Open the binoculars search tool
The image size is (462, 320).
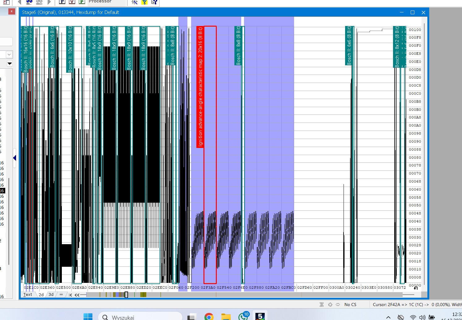click(x=29, y=2)
